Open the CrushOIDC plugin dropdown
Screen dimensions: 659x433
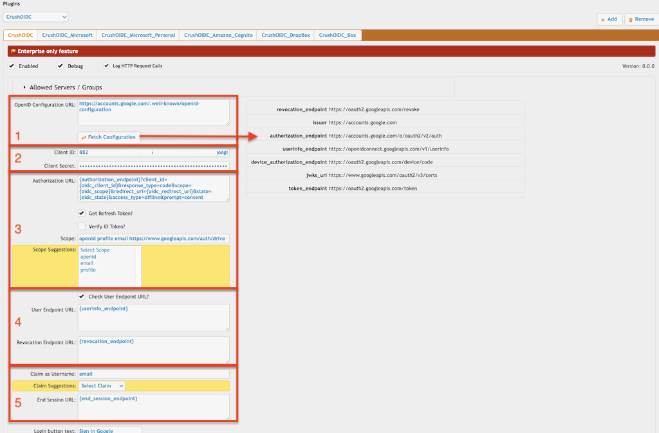click(35, 17)
